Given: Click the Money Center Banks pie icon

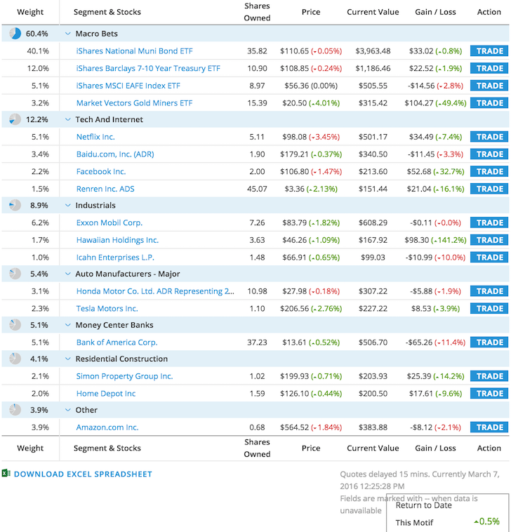Looking at the screenshot, I should [15, 325].
